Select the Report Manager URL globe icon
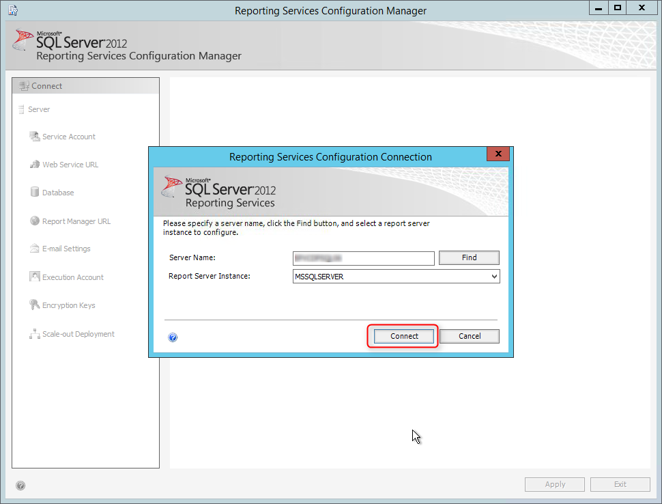Image resolution: width=662 pixels, height=504 pixels. tap(35, 221)
